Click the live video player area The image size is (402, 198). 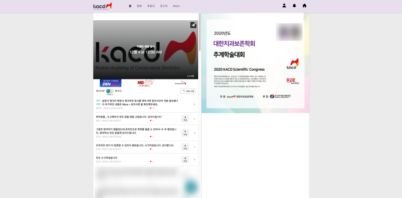[x=146, y=49]
